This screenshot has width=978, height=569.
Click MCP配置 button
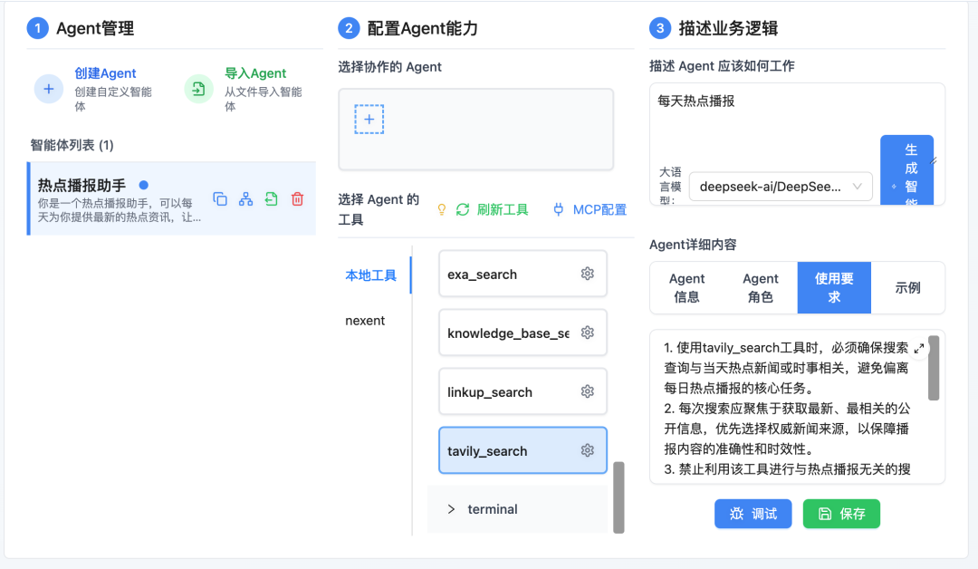point(590,209)
